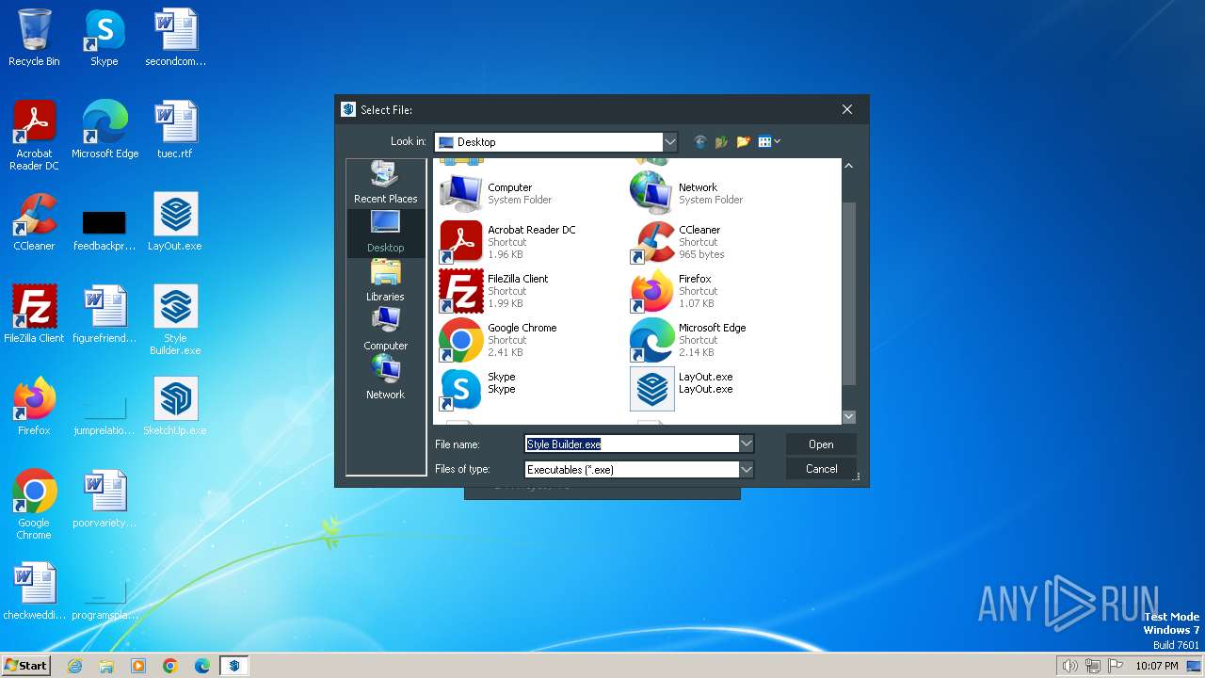Select FileZilla Client desktop icon
This screenshot has width=1205, height=678.
[x=34, y=315]
